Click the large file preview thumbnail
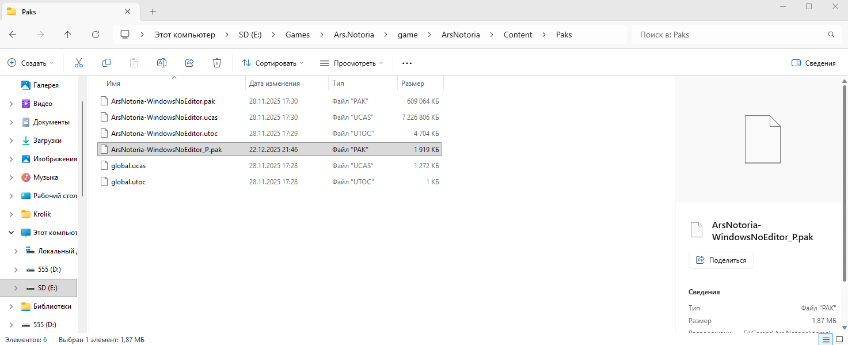Viewport: 848px width, 345px height. click(762, 139)
